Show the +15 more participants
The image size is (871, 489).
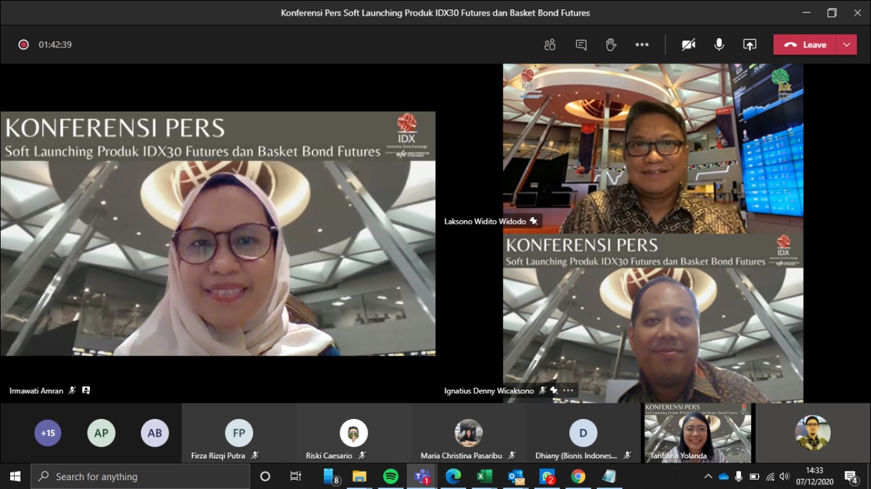point(48,433)
